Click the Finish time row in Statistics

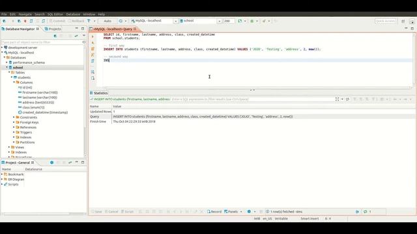tap(252, 122)
